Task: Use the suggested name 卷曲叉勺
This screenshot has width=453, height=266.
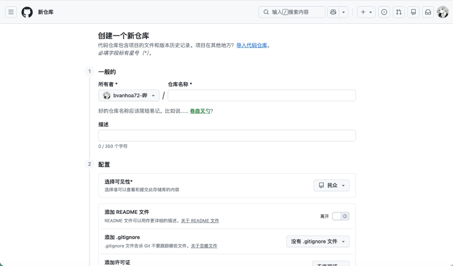Action: 200,111
